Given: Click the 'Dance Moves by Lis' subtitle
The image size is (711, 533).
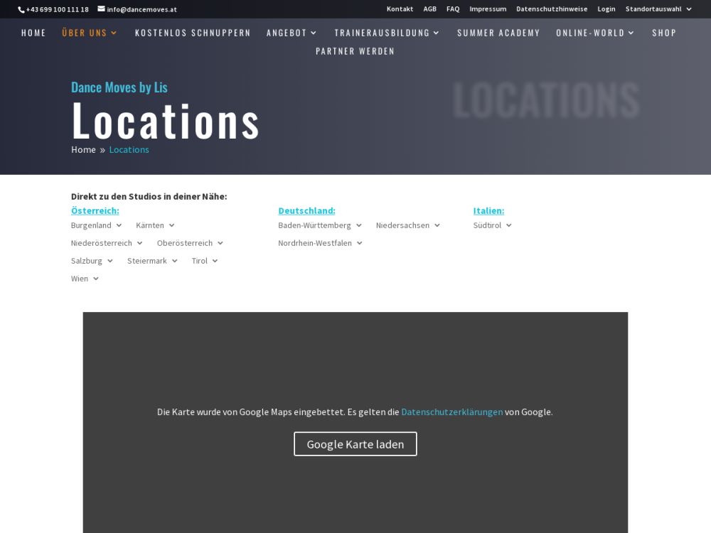Looking at the screenshot, I should tap(119, 87).
